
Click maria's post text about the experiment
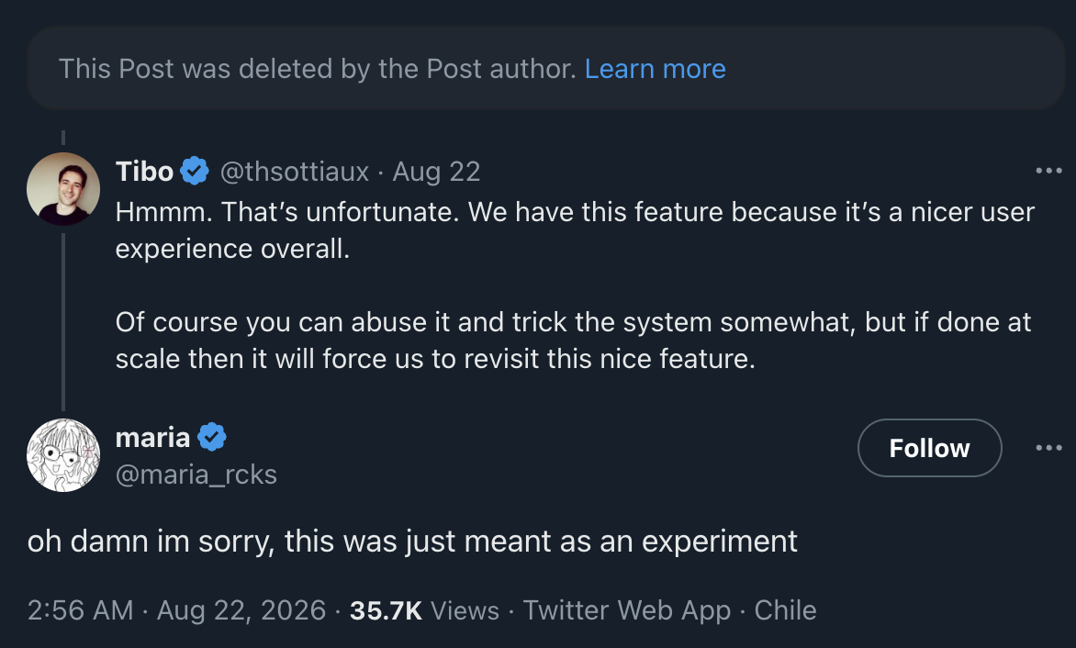click(x=412, y=541)
